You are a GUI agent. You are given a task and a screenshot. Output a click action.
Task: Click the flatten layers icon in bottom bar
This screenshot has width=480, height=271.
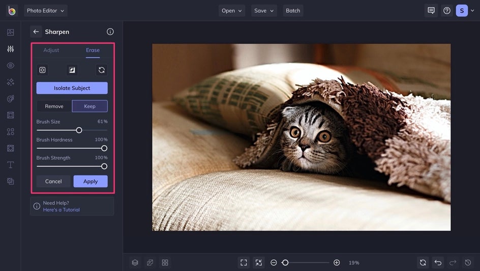point(150,263)
